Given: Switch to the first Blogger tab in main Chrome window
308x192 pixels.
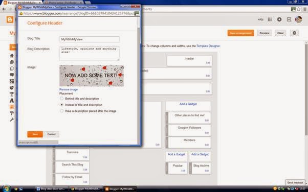Looking at the screenshot, I should pos(23,3).
